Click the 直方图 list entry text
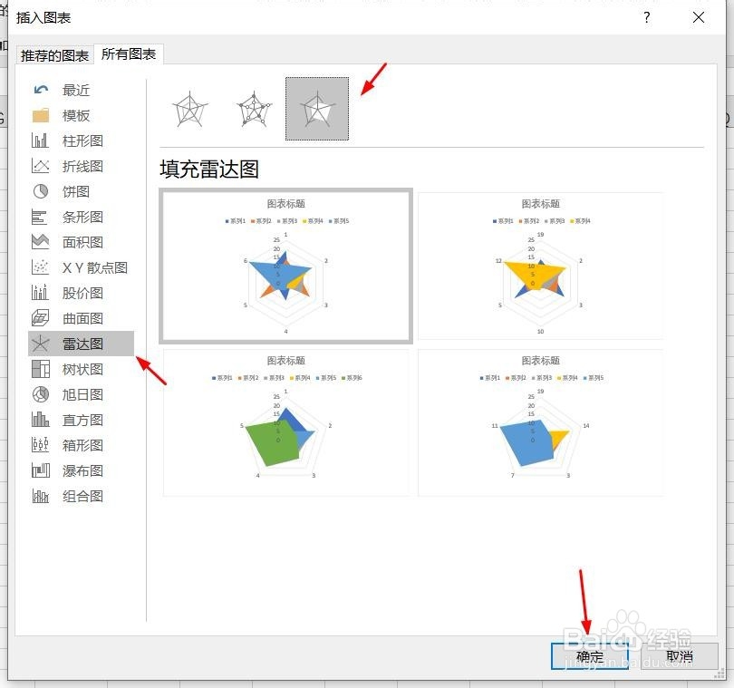734x688 pixels. click(82, 420)
